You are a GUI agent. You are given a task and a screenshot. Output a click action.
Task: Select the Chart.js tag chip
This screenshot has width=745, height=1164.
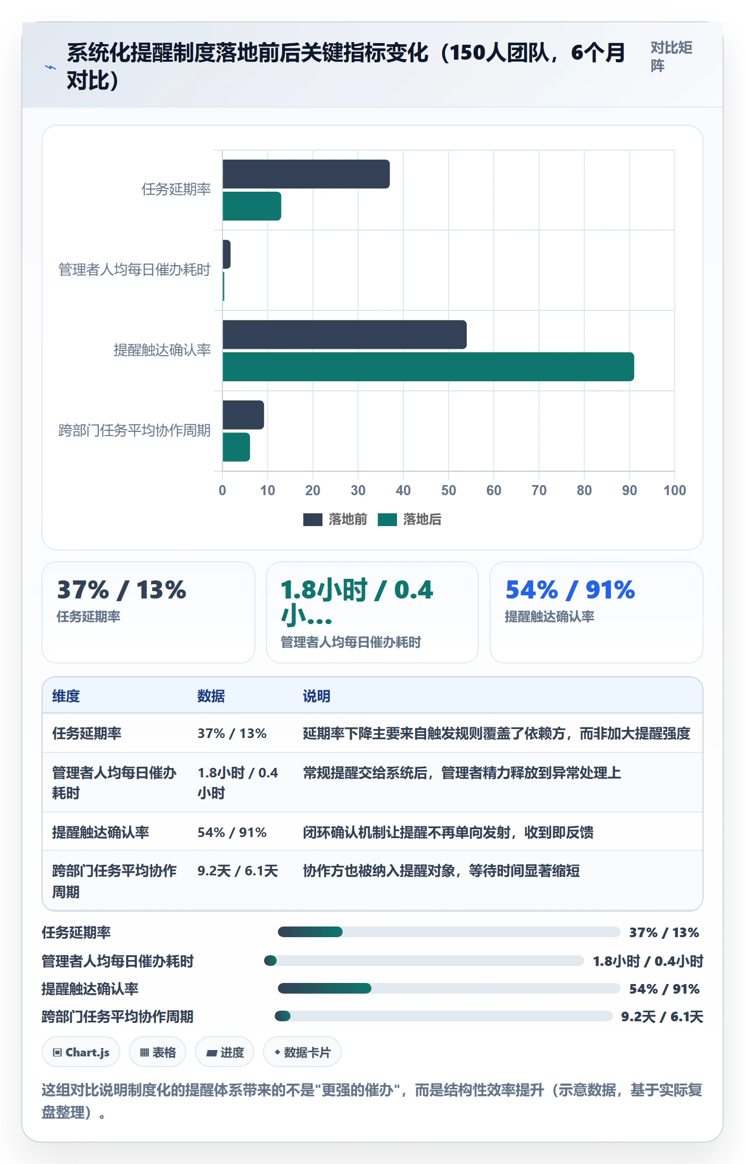[x=81, y=1052]
